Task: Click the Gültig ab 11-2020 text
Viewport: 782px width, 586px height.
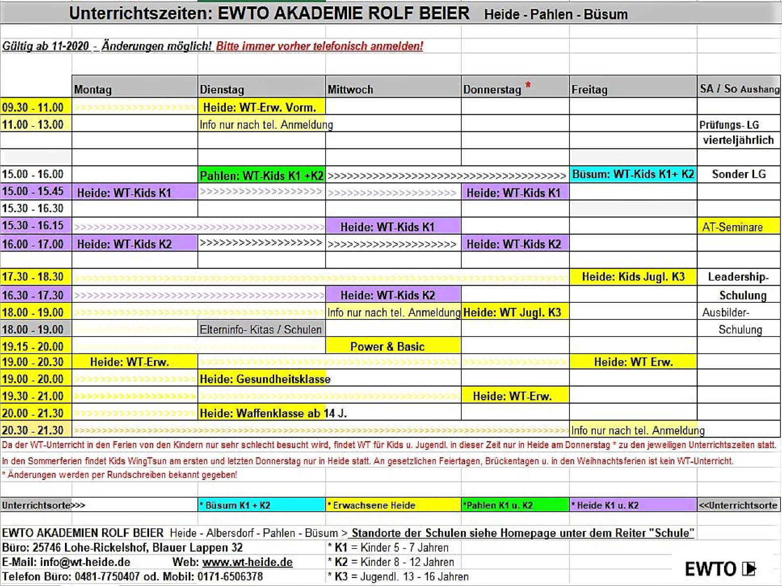Action: (x=46, y=46)
